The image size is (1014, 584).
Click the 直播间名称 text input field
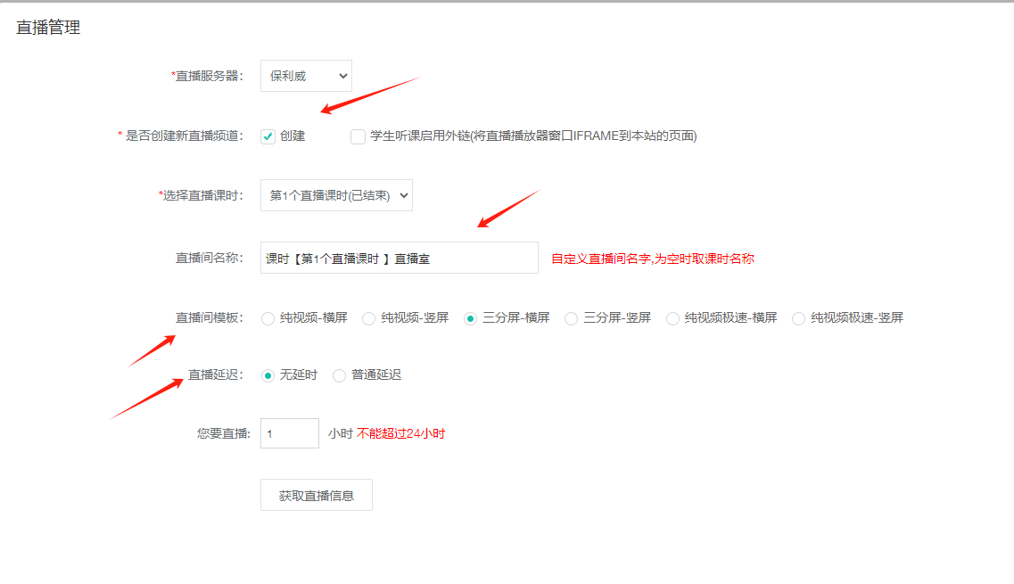tap(399, 258)
